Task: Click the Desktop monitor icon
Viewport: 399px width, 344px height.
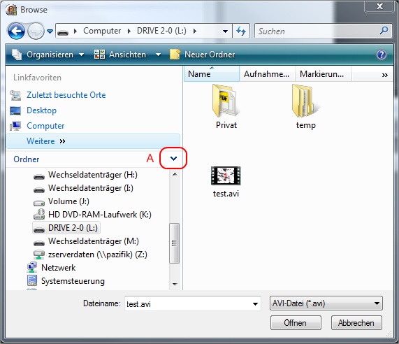Action: (15, 110)
